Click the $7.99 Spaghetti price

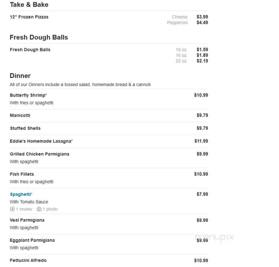(x=202, y=194)
